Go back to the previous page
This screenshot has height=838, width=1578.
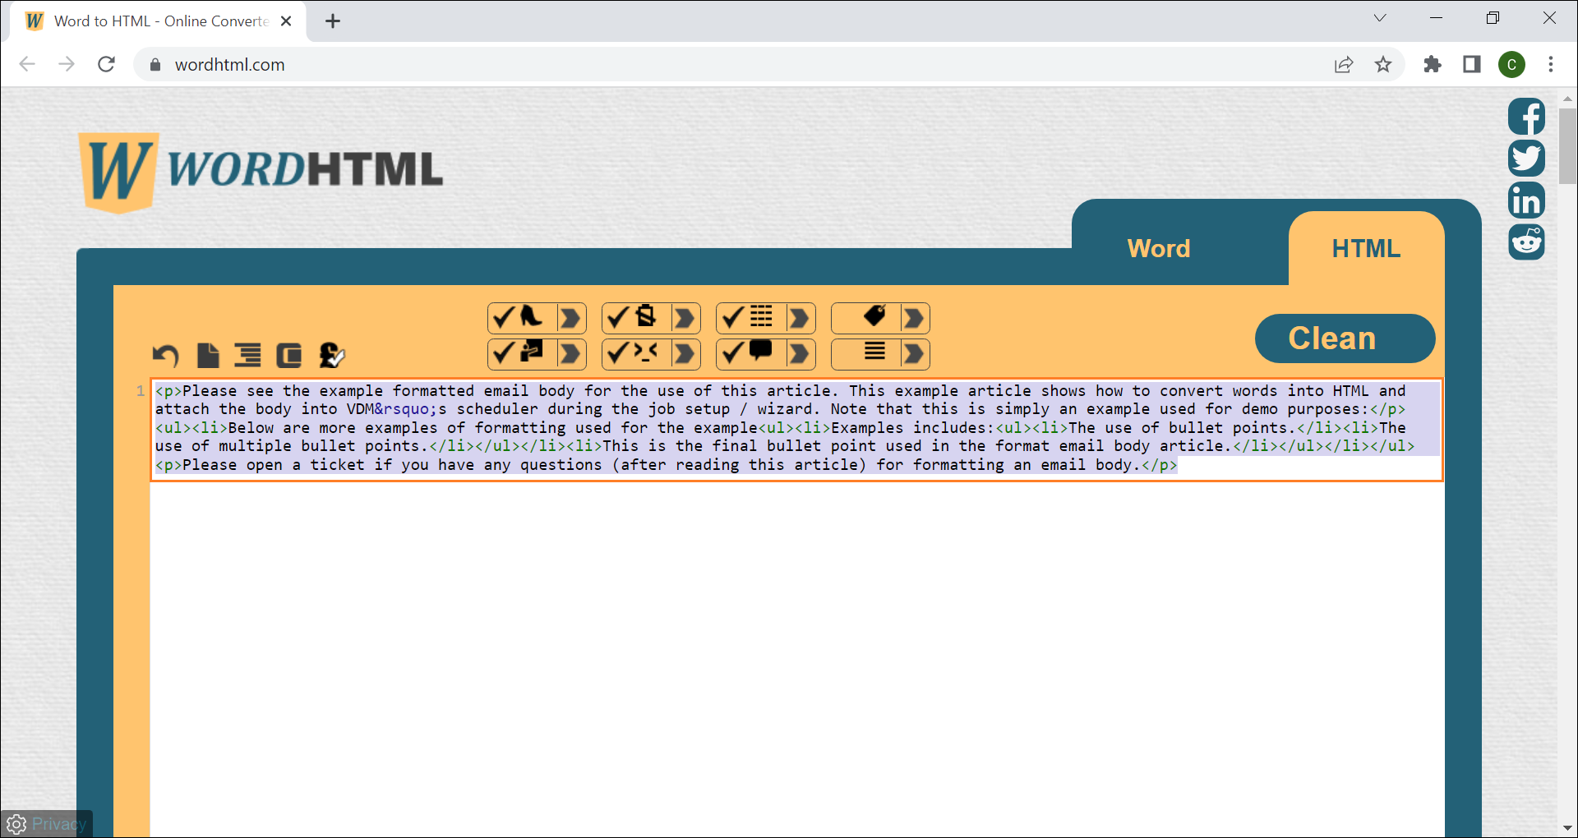[27, 64]
